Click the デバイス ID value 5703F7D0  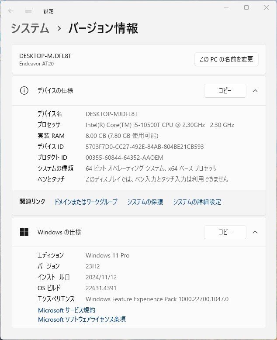(145, 147)
